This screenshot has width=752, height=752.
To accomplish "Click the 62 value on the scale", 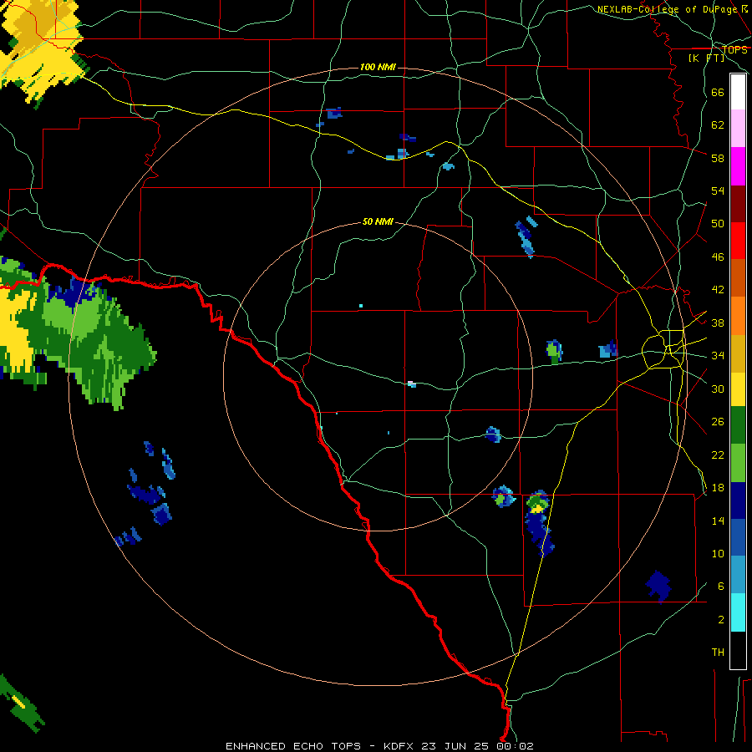I will pos(718,125).
